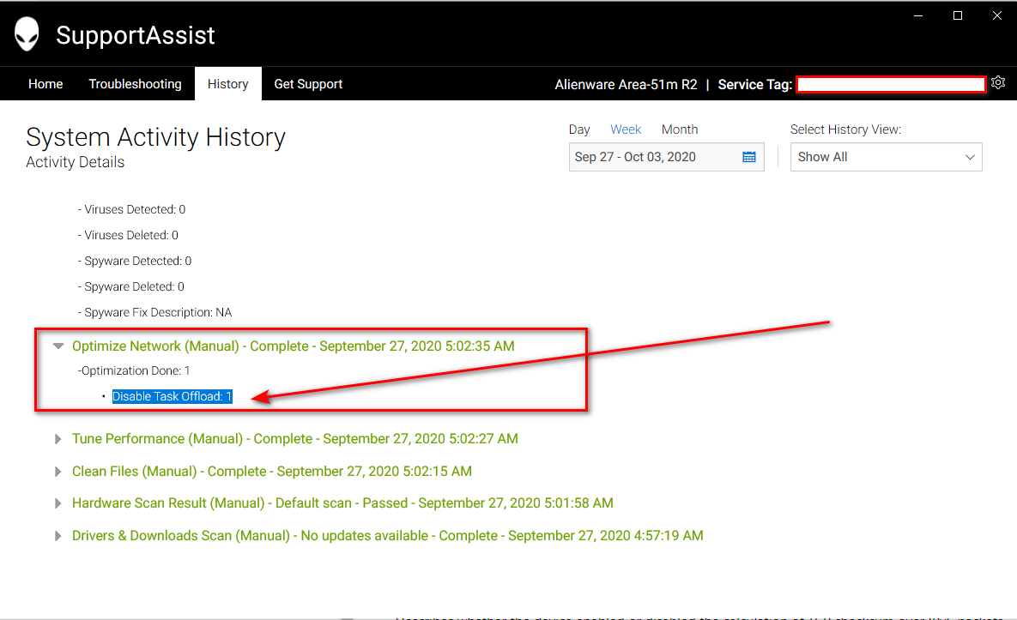Click the Activity Details subheading

coord(76,162)
